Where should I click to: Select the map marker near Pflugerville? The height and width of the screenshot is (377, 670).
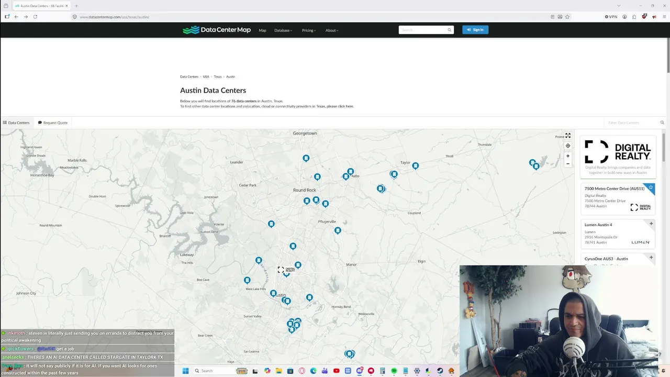338,230
